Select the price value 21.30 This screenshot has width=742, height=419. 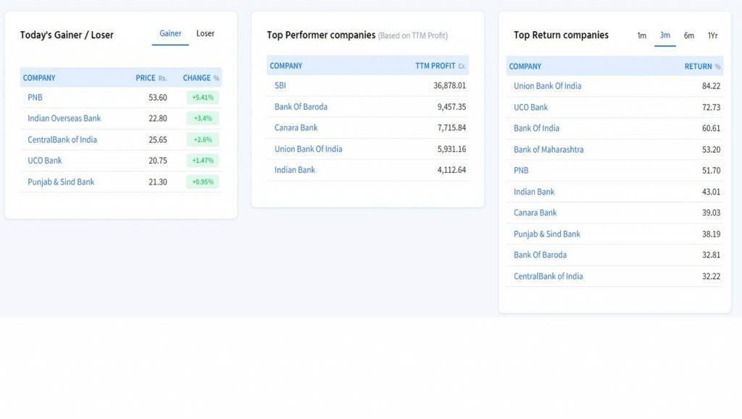pyautogui.click(x=157, y=182)
